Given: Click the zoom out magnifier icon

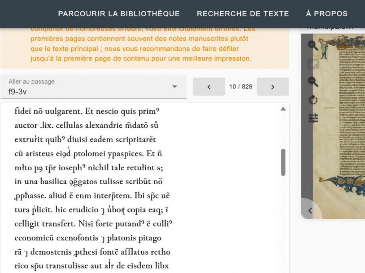Looking at the screenshot, I should [313, 82].
